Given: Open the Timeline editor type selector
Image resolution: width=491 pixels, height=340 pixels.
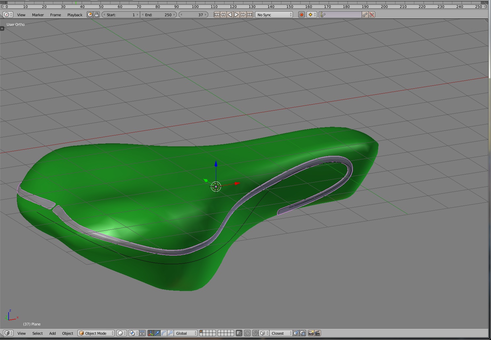Looking at the screenshot, I should (8, 15).
